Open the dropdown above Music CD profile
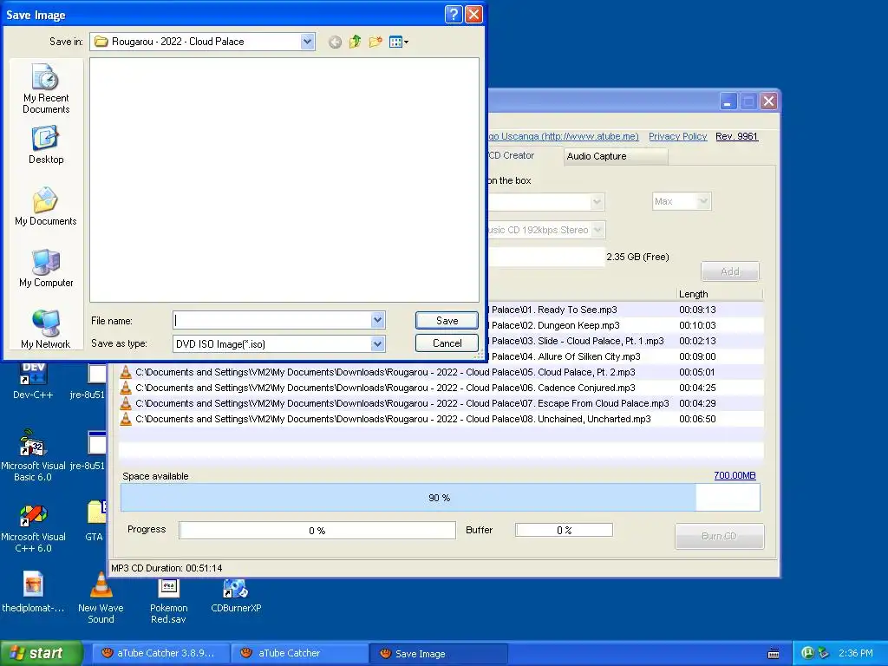Viewport: 888px width, 666px height. 597,201
